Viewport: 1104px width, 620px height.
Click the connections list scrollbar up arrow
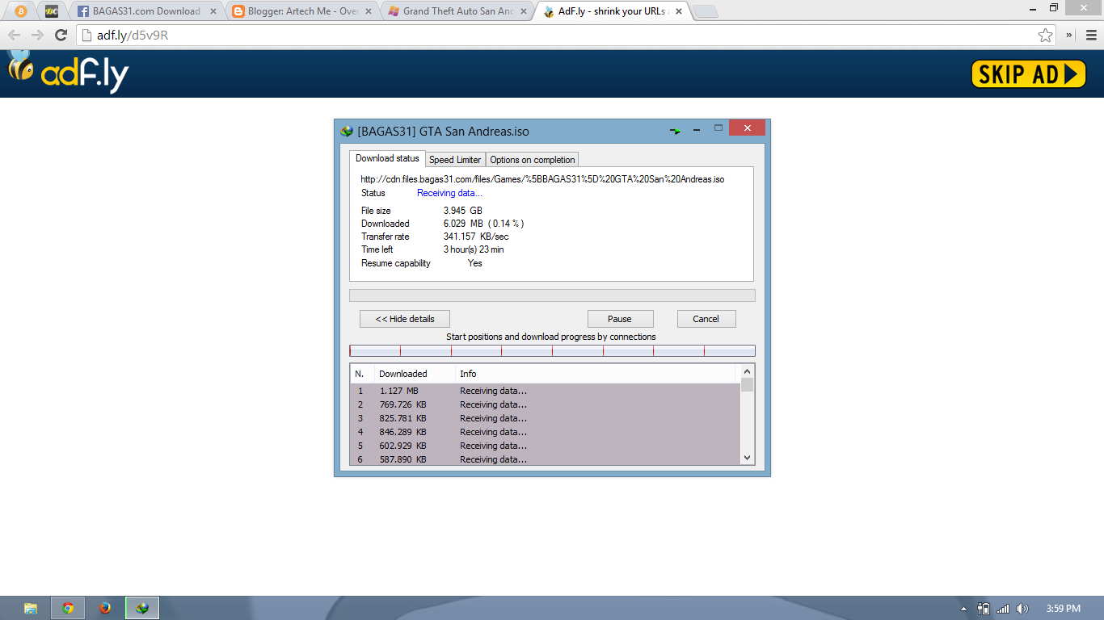point(747,372)
